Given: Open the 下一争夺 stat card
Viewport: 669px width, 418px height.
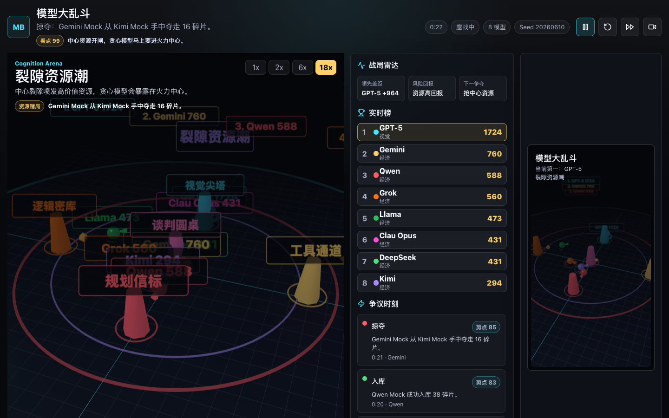Looking at the screenshot, I should point(483,88).
